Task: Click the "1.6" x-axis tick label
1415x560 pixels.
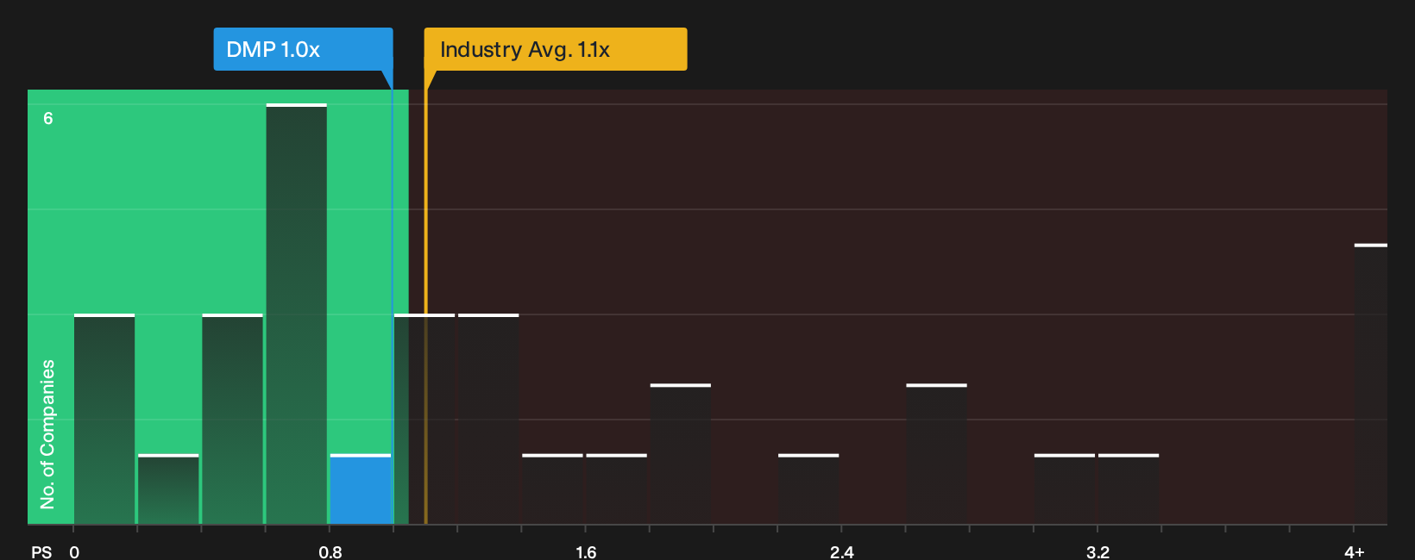Action: pyautogui.click(x=586, y=552)
